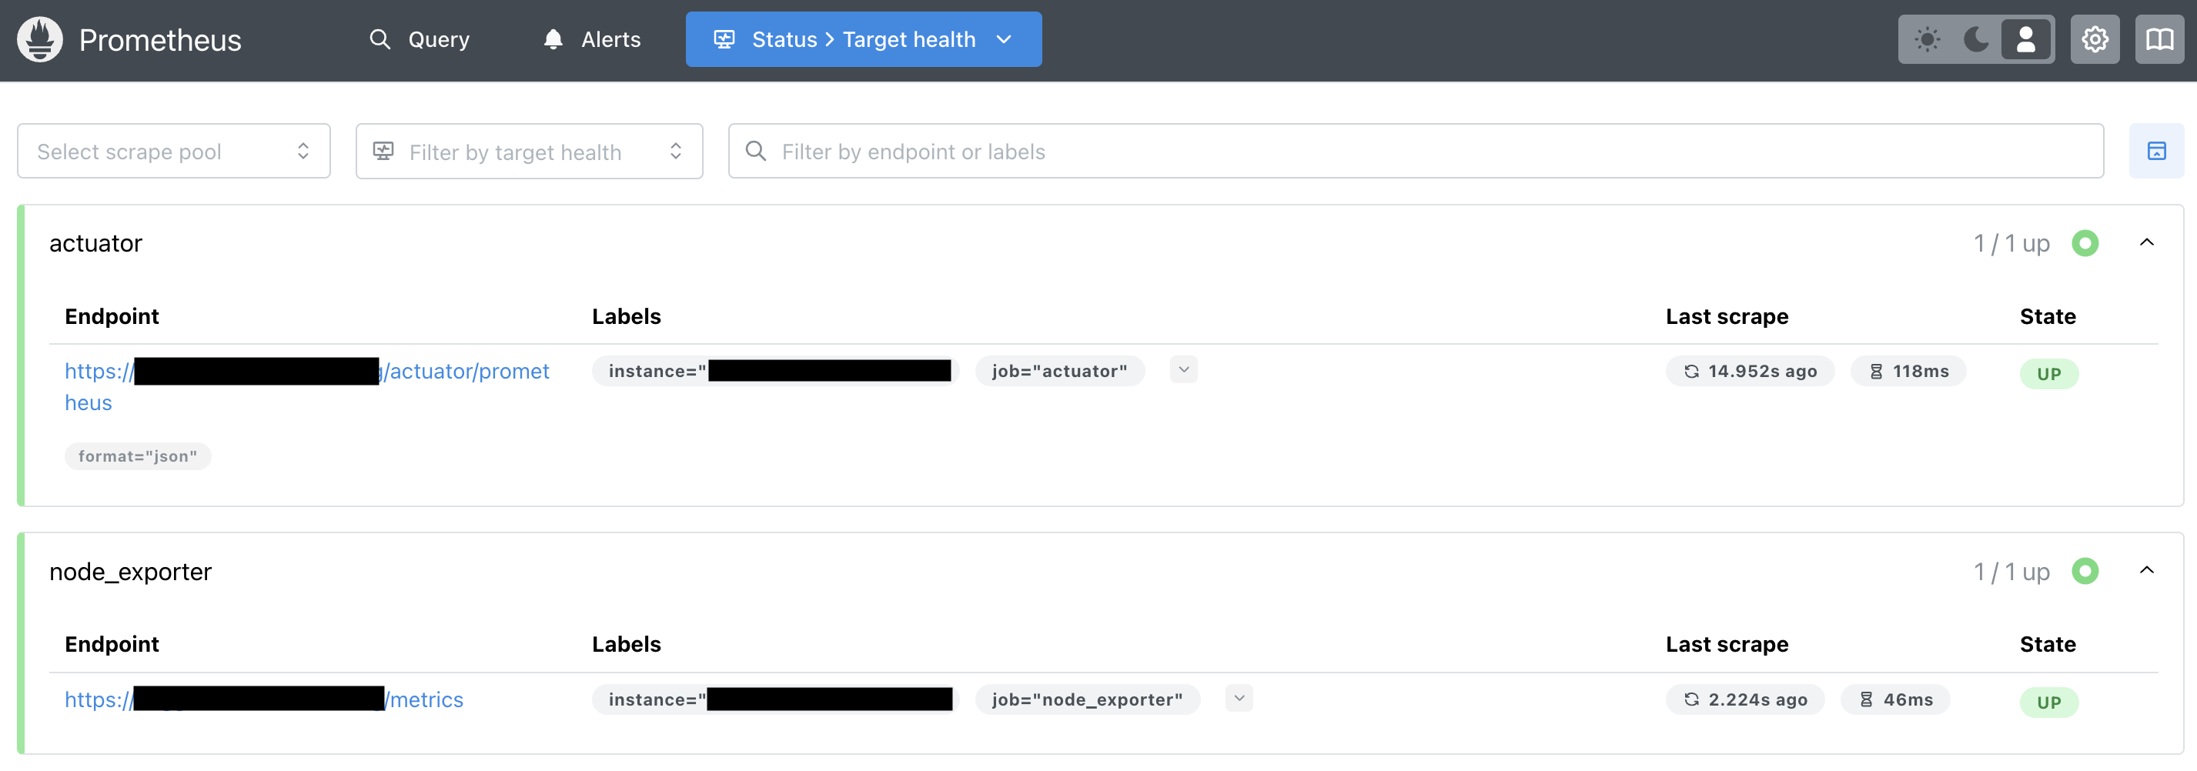Click the actuator pool title
2197x771 pixels.
coord(95,243)
